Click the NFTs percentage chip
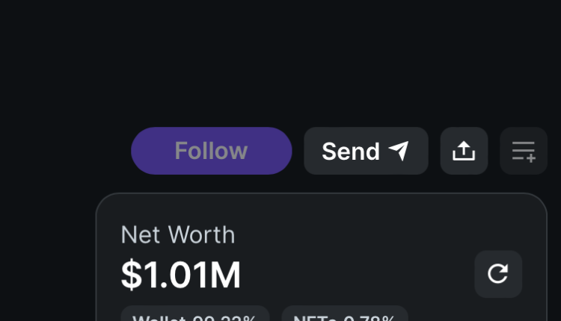This screenshot has width=561, height=321. [345, 315]
